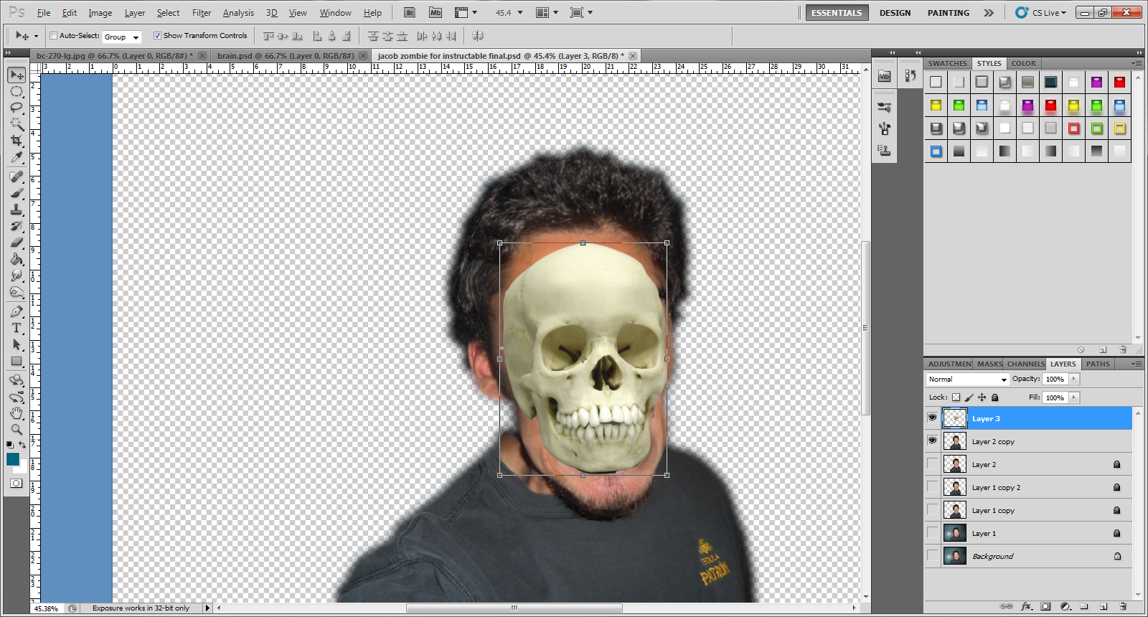Screen dimensions: 1148x617
Task: Open the Move tool preset picker arrow
Action: tap(35, 36)
